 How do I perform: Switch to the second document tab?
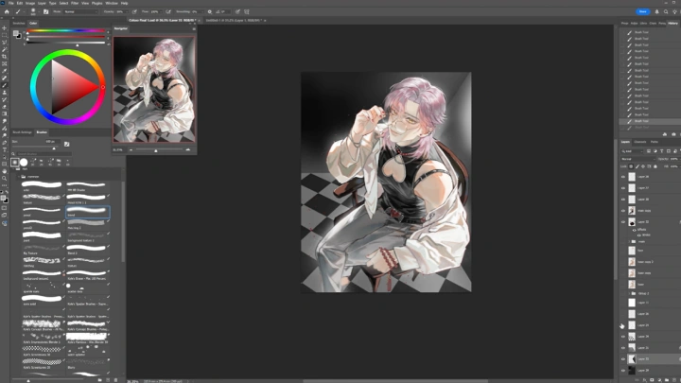(x=234, y=21)
